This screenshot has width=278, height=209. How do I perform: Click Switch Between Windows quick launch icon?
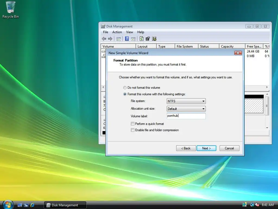(x=26, y=205)
